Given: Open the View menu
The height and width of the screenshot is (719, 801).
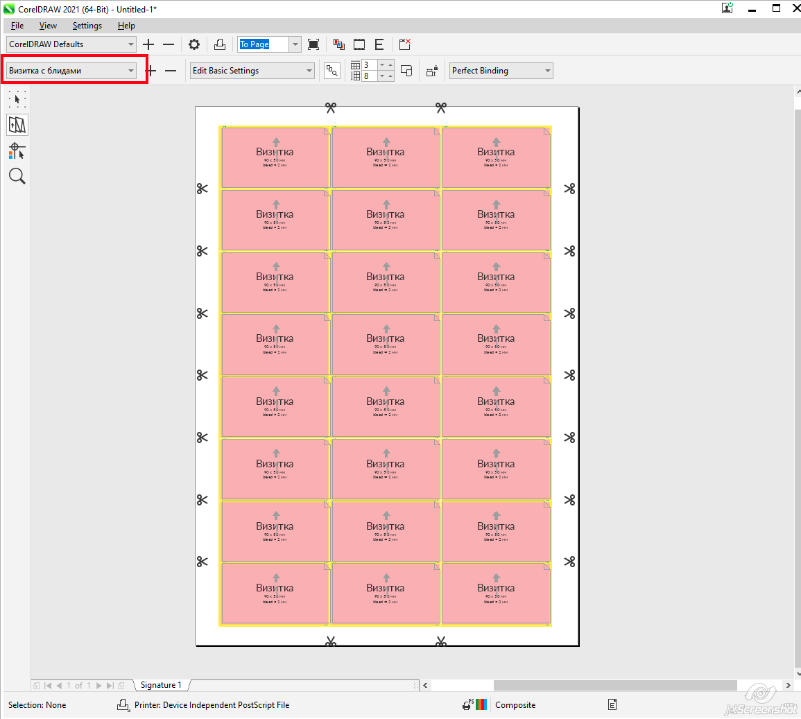Looking at the screenshot, I should click(x=48, y=26).
